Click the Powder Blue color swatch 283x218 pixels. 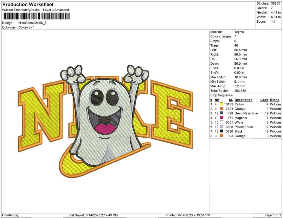tap(222, 127)
